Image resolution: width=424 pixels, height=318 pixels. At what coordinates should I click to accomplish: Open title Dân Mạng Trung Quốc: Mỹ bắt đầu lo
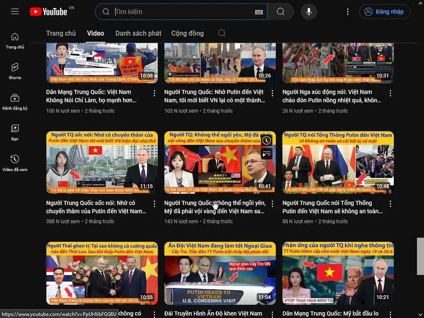330,314
